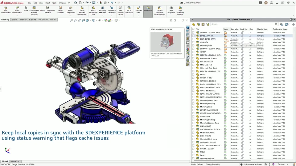
Task: Open the File Explorer folder tab in task pane
Action: pyautogui.click(x=188, y=42)
